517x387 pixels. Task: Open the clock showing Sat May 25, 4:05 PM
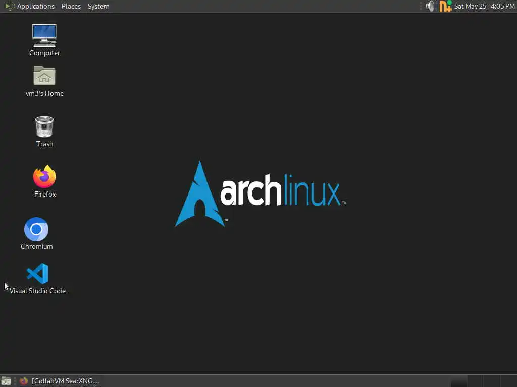(x=484, y=6)
